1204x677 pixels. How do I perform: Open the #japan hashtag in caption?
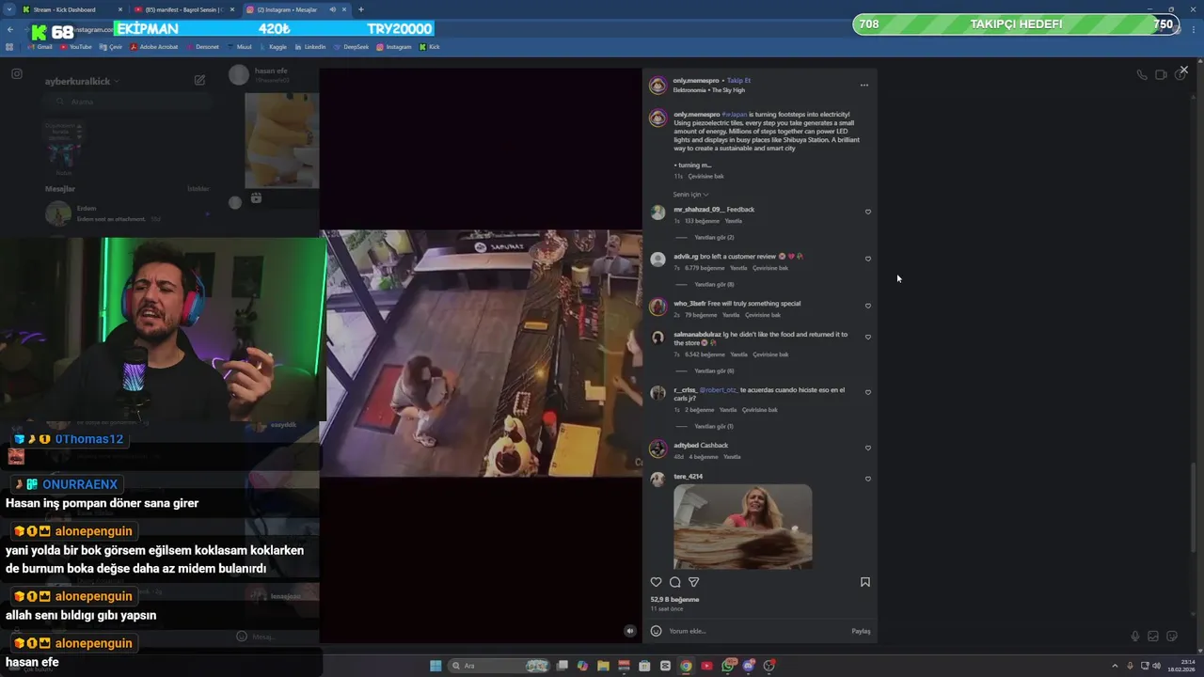click(x=735, y=114)
